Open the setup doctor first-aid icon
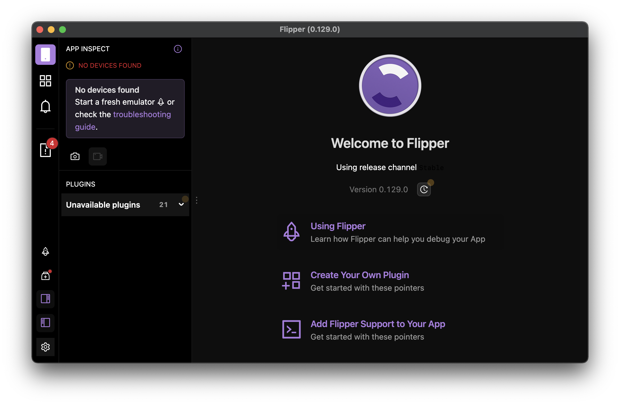Viewport: 620px width, 405px height. click(45, 276)
